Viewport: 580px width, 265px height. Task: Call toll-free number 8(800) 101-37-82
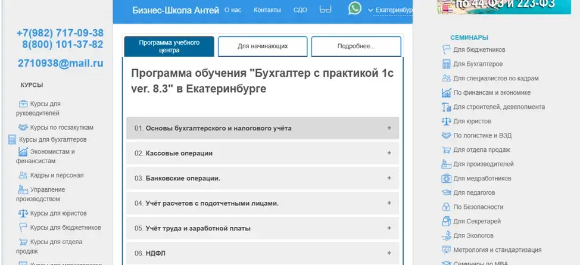tap(63, 45)
